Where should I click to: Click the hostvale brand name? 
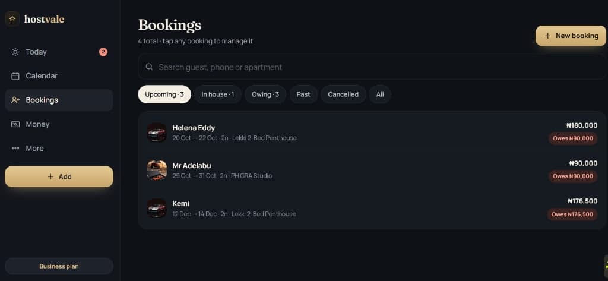44,18
